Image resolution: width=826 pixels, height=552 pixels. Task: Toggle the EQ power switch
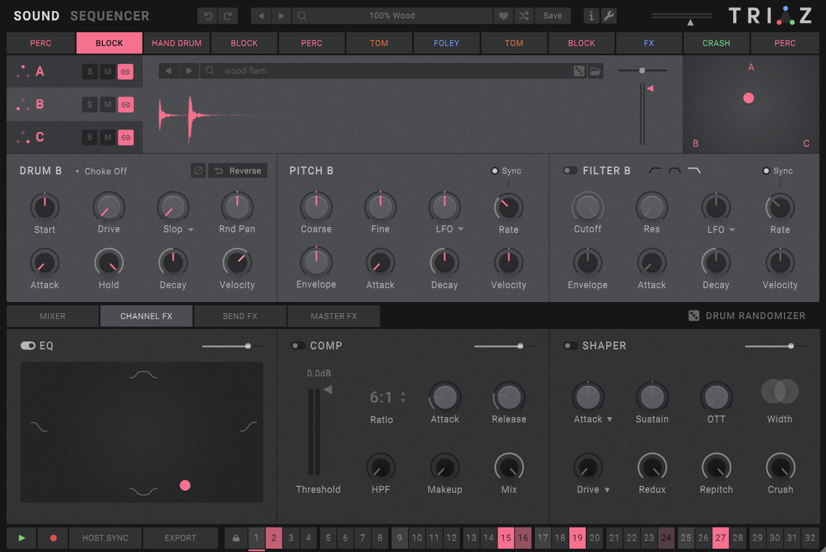point(28,345)
